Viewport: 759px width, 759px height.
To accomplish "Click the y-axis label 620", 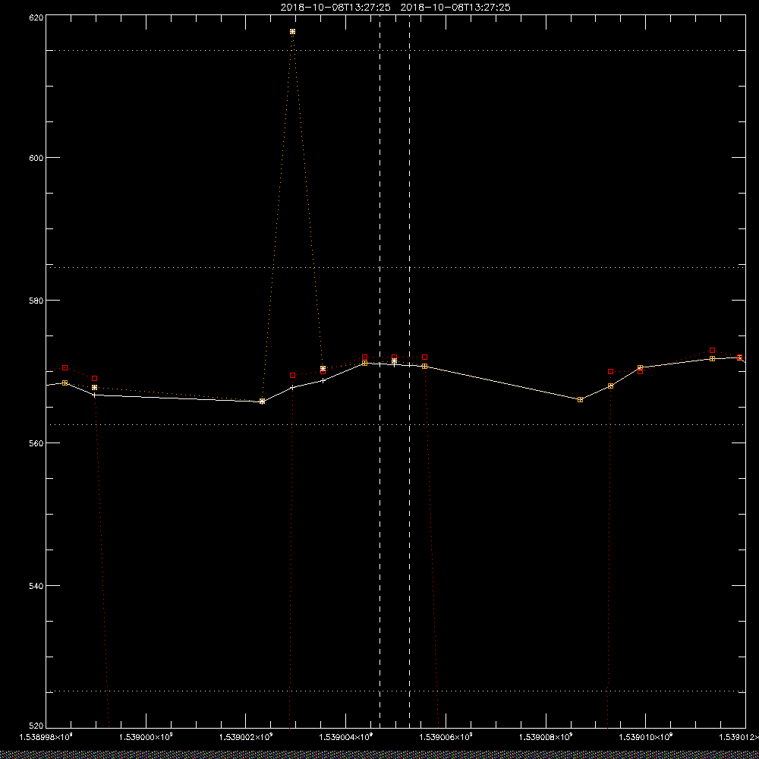I will pos(36,17).
